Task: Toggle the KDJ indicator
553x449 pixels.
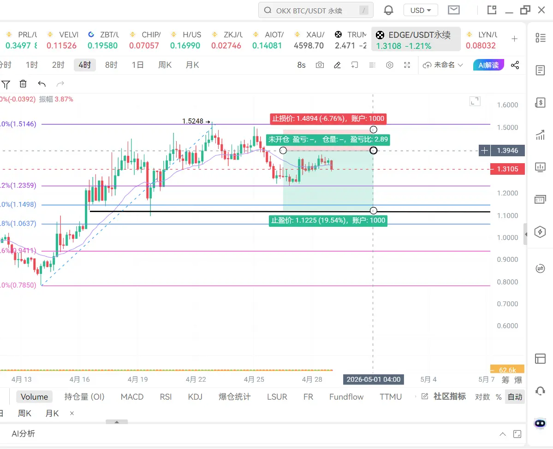Action: (x=195, y=397)
